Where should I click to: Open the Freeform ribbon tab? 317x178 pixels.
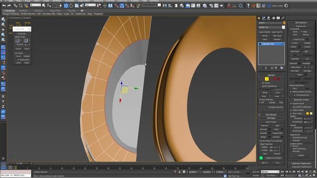(23, 11)
